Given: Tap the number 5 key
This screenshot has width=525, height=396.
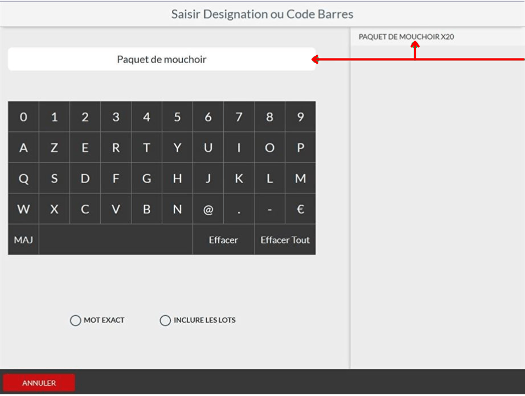Looking at the screenshot, I should pos(177,117).
